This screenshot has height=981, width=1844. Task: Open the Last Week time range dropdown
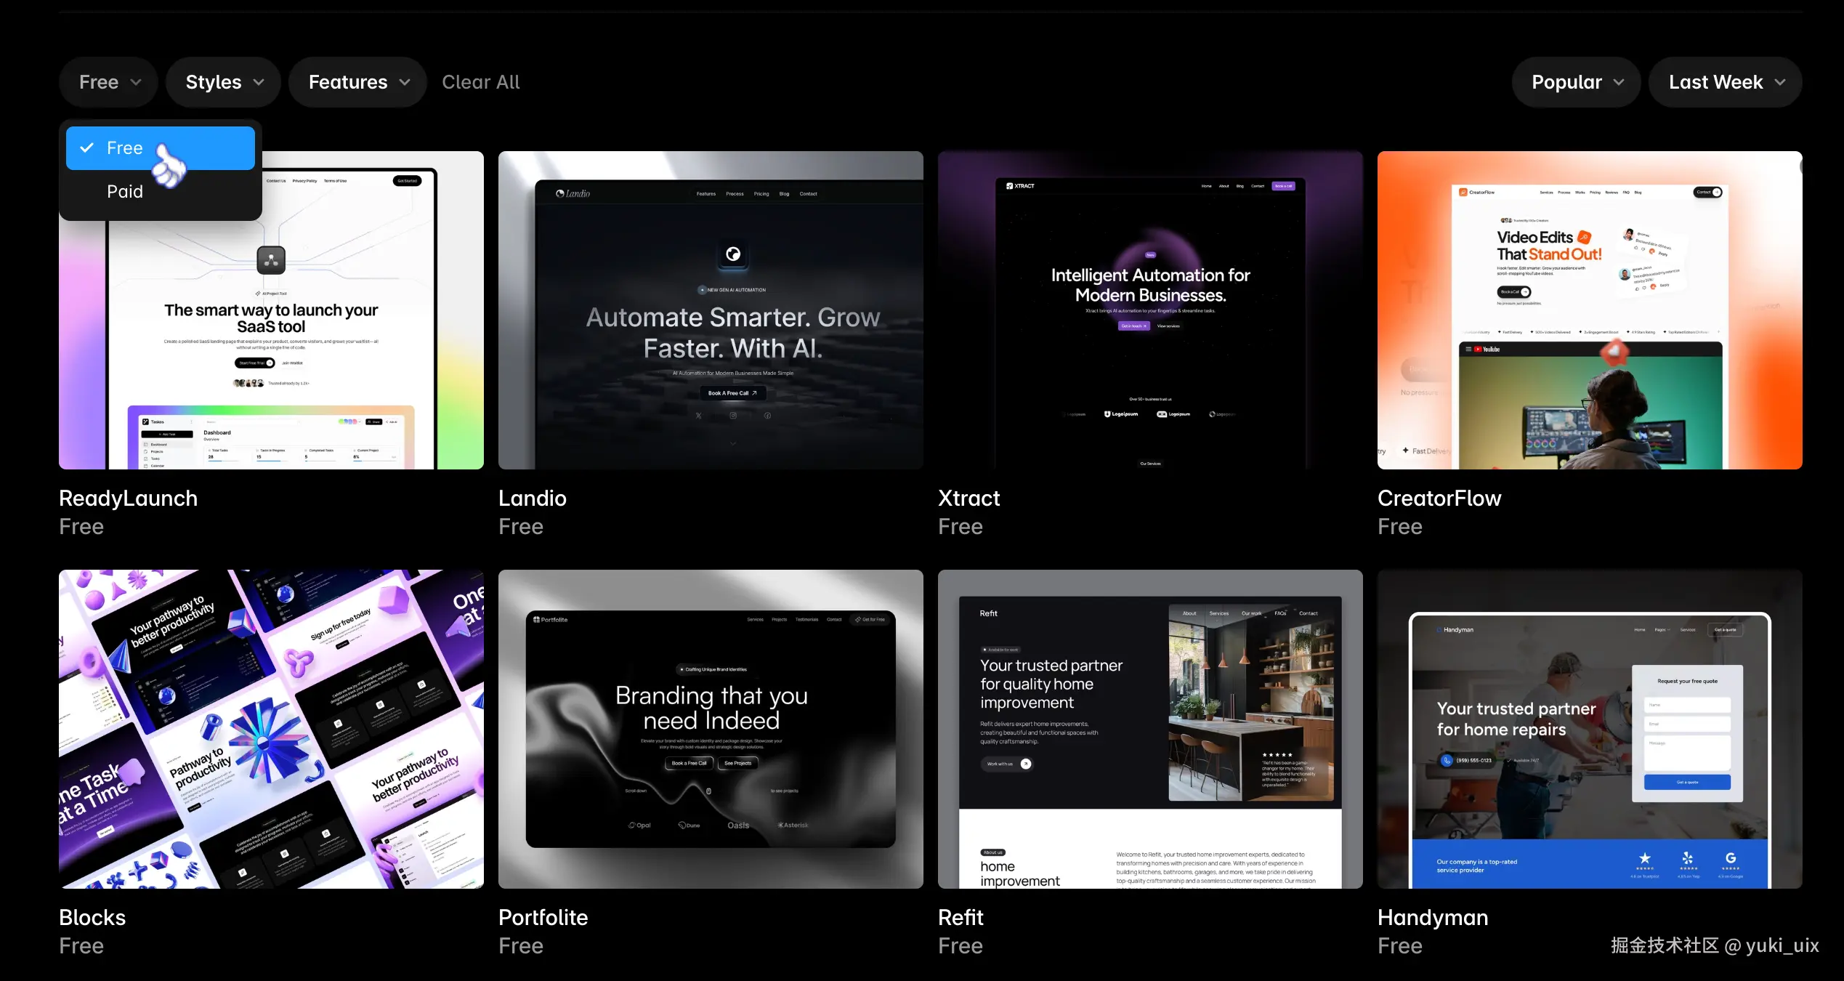[x=1726, y=82]
